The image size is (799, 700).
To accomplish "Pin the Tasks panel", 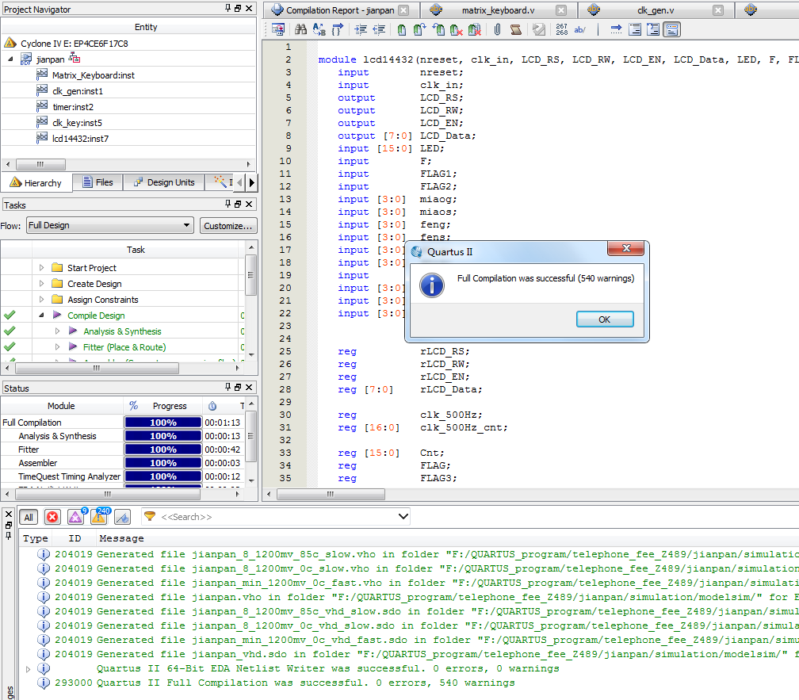I will pyautogui.click(x=226, y=205).
